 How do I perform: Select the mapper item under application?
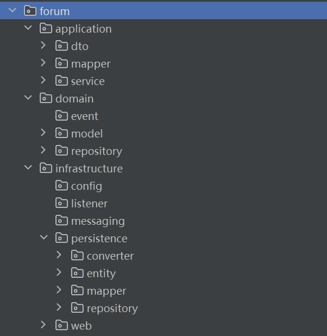click(91, 64)
